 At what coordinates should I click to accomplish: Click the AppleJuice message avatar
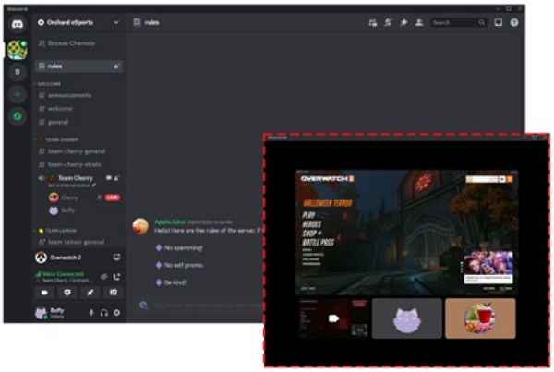click(140, 226)
